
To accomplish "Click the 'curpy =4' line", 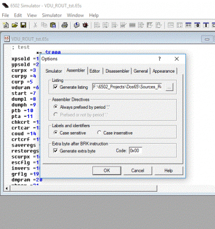I will coord(23,76).
